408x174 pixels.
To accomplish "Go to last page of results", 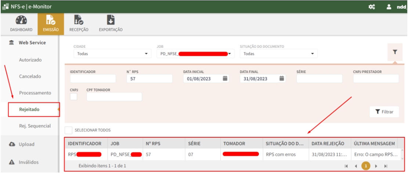I will [x=386, y=166].
